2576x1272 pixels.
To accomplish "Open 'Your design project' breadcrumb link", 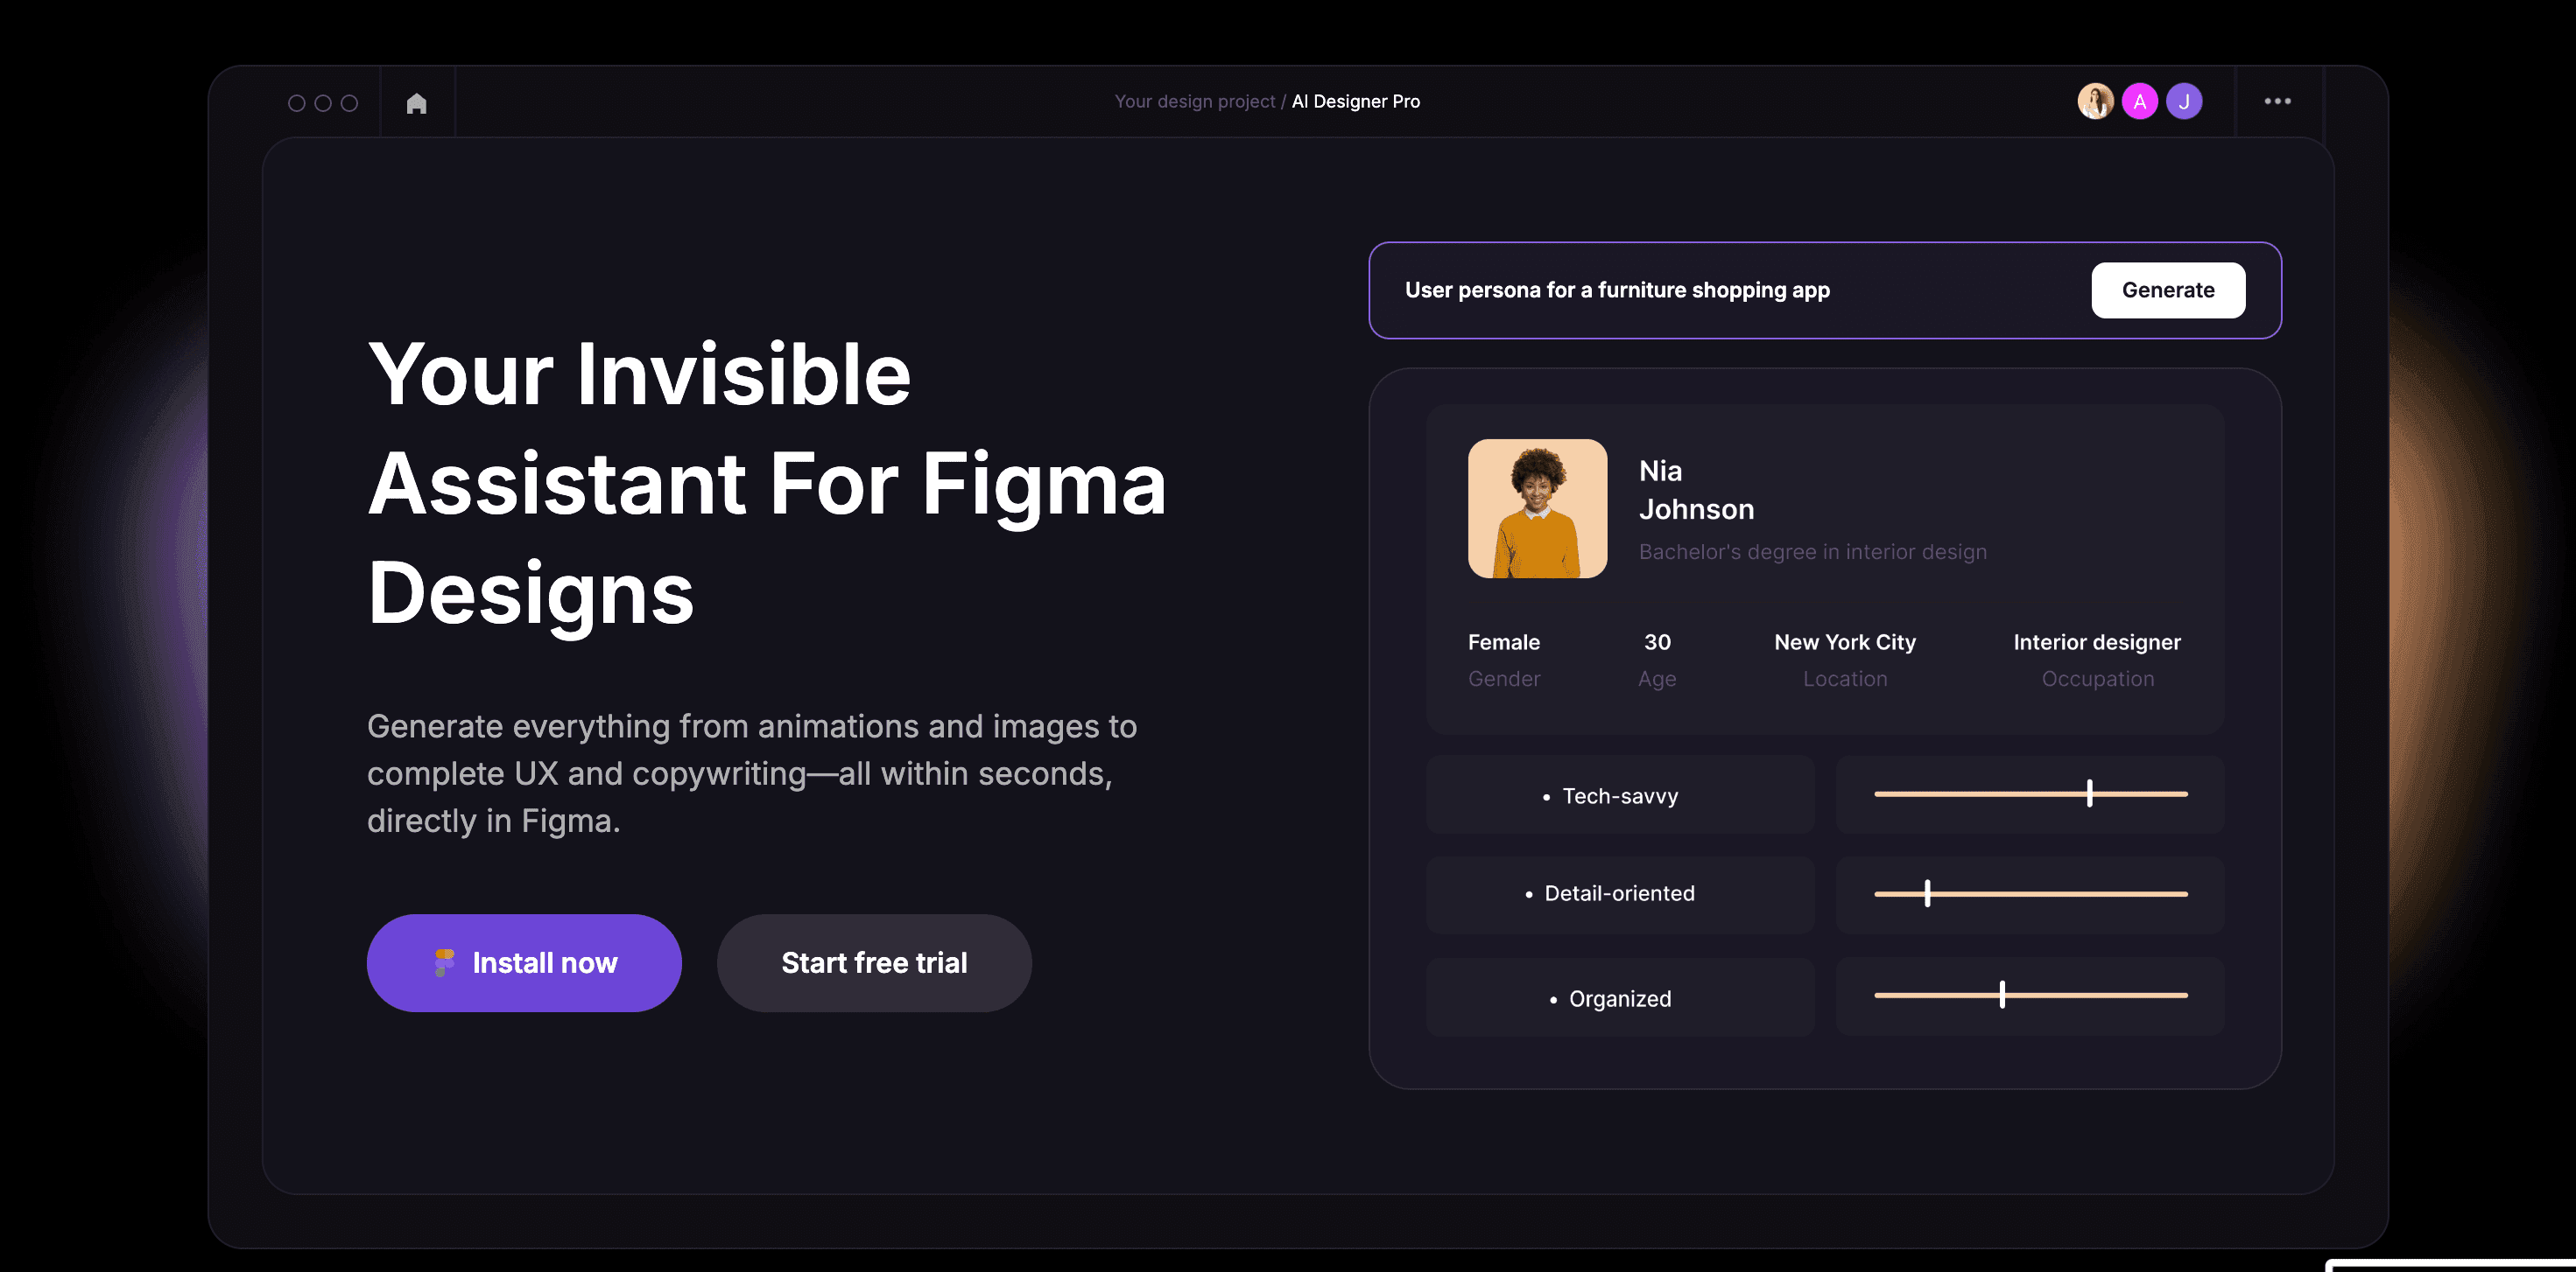I will pos(1194,101).
